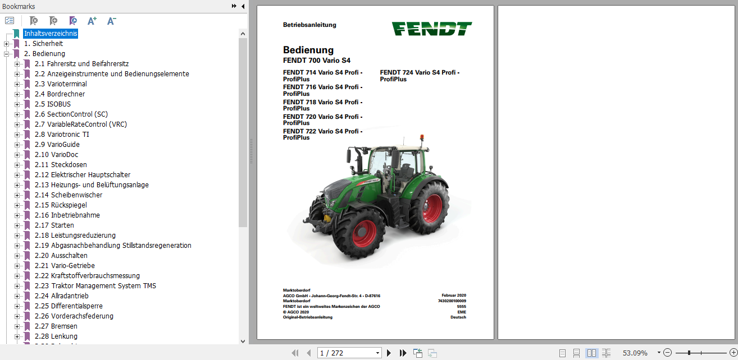Open bookmark 2. Bedienung
The width and height of the screenshot is (738, 360).
pos(44,54)
